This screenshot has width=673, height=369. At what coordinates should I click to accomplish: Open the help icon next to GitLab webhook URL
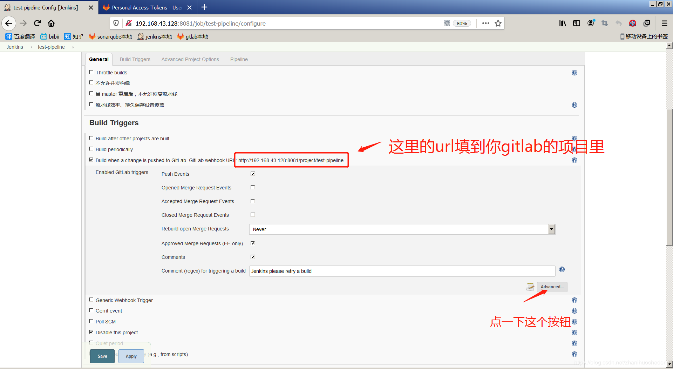click(575, 160)
